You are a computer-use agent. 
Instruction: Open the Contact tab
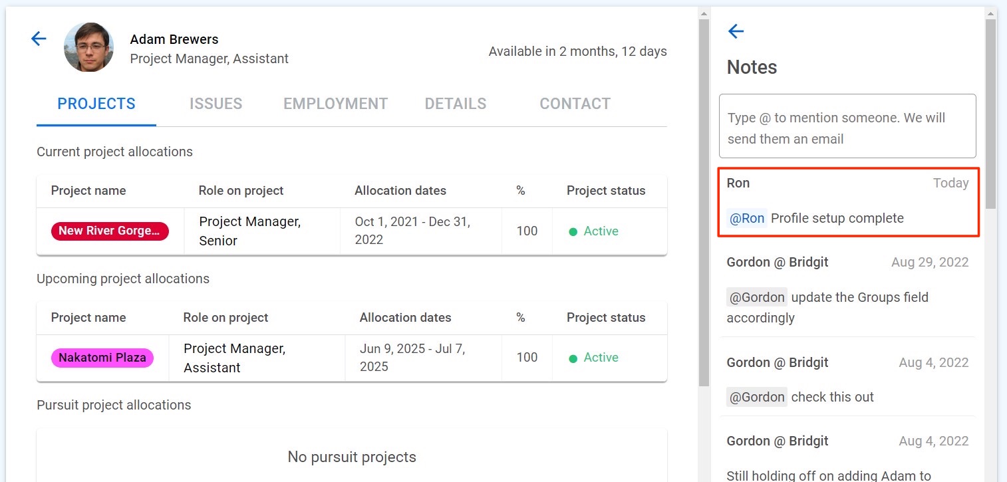(575, 104)
